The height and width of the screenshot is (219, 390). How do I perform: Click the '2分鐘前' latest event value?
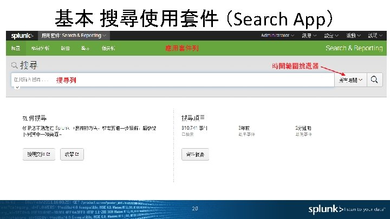pos(303,128)
